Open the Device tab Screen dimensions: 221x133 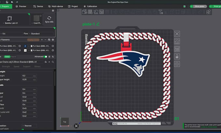pos(38,7)
